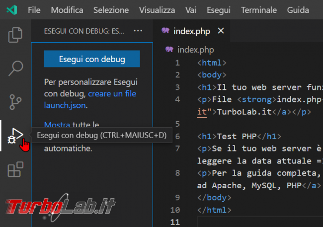Click the <html> tag on line 1
The image size is (323, 227).
click(x=212, y=63)
